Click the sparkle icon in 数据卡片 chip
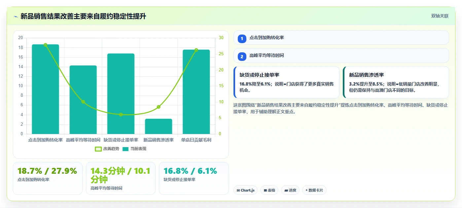 point(306,190)
